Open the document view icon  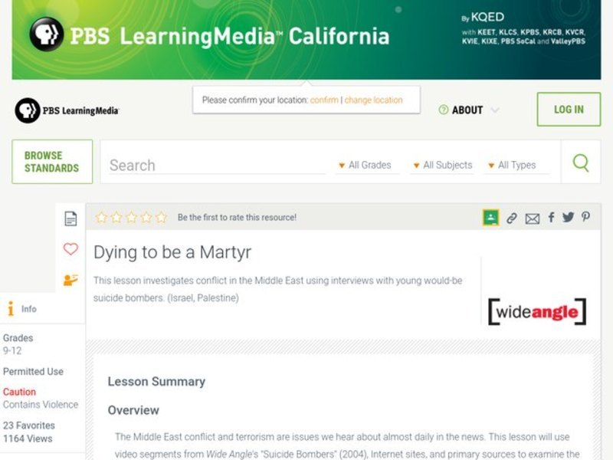click(x=70, y=218)
